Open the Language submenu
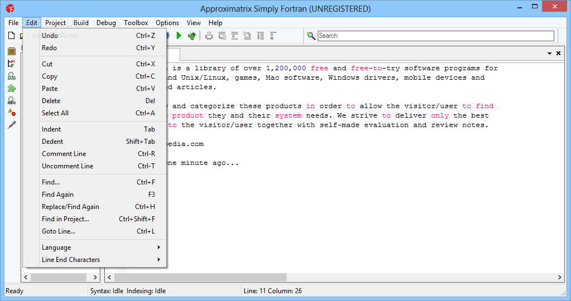This screenshot has height=301, width=571. coord(101,247)
